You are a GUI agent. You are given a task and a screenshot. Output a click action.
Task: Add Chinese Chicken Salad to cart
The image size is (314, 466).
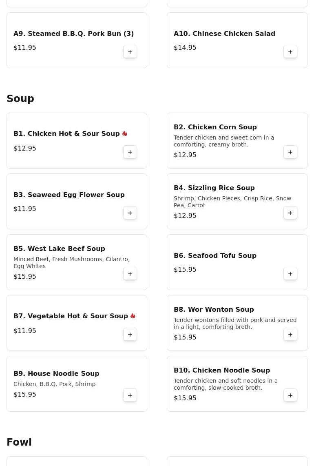click(290, 52)
